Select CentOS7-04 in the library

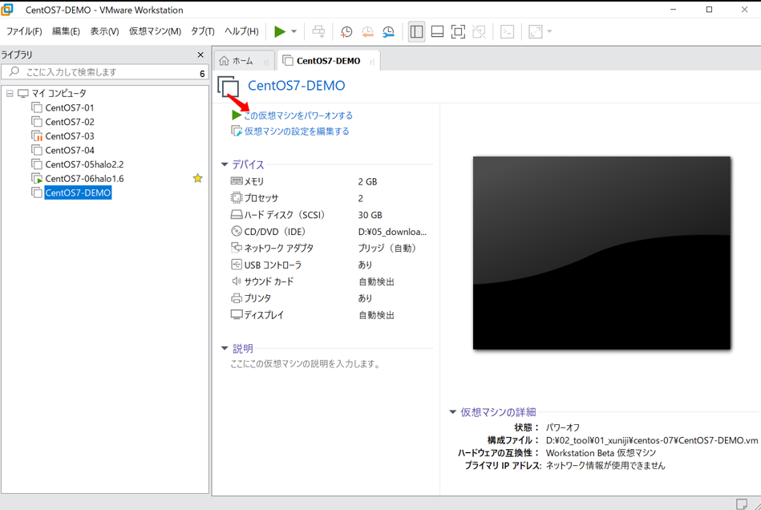tap(70, 150)
